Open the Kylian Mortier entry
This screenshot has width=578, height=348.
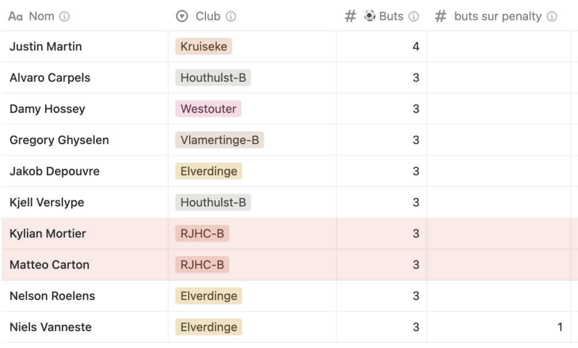(47, 233)
